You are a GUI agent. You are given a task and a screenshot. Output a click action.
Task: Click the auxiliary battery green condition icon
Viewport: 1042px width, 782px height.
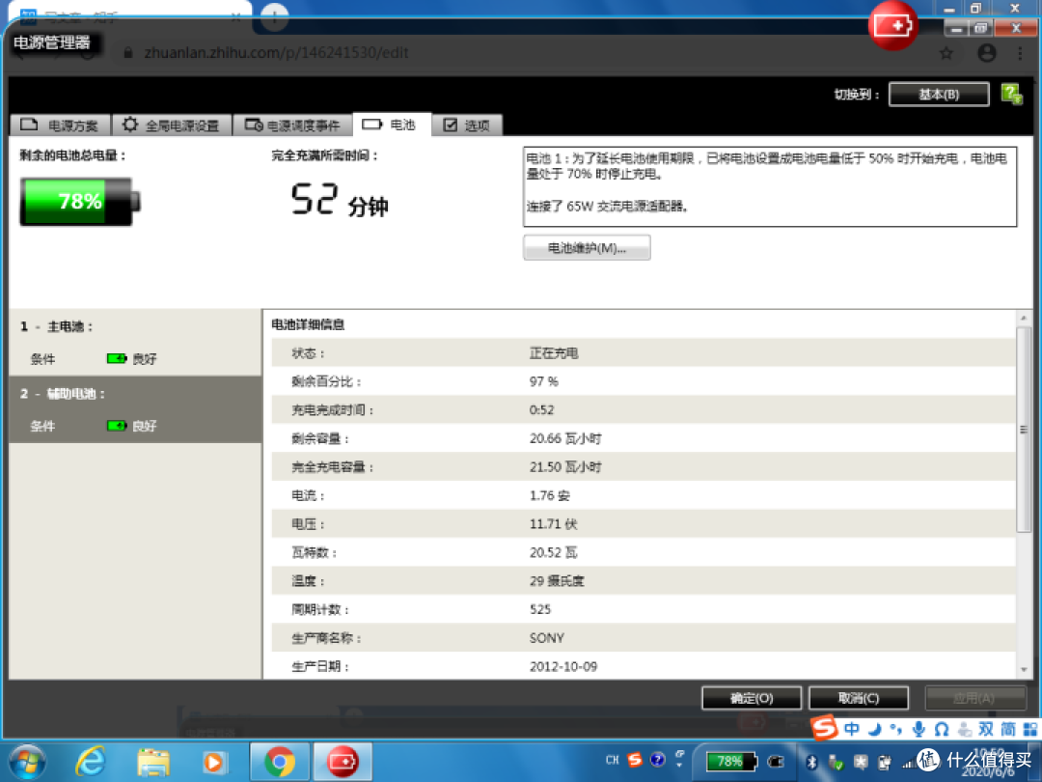[117, 426]
